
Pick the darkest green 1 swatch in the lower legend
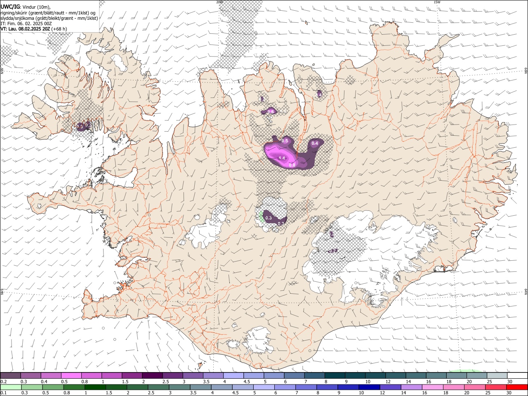pyautogui.click(x=95, y=387)
